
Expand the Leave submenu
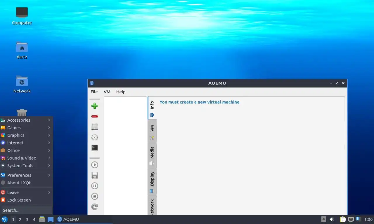27,192
